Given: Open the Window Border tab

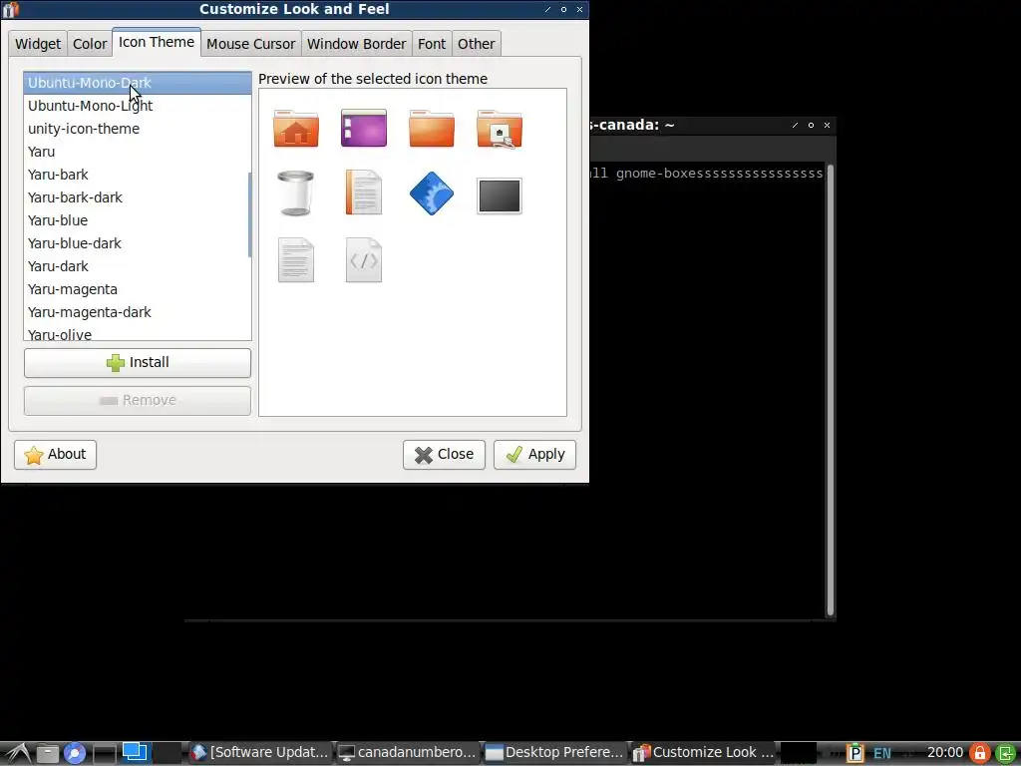Looking at the screenshot, I should (x=356, y=44).
